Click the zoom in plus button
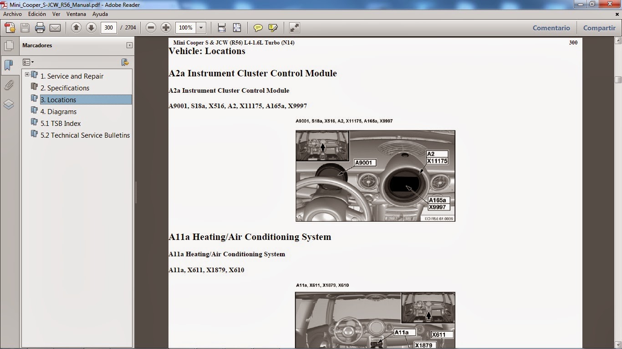The height and width of the screenshot is (349, 622). click(166, 28)
